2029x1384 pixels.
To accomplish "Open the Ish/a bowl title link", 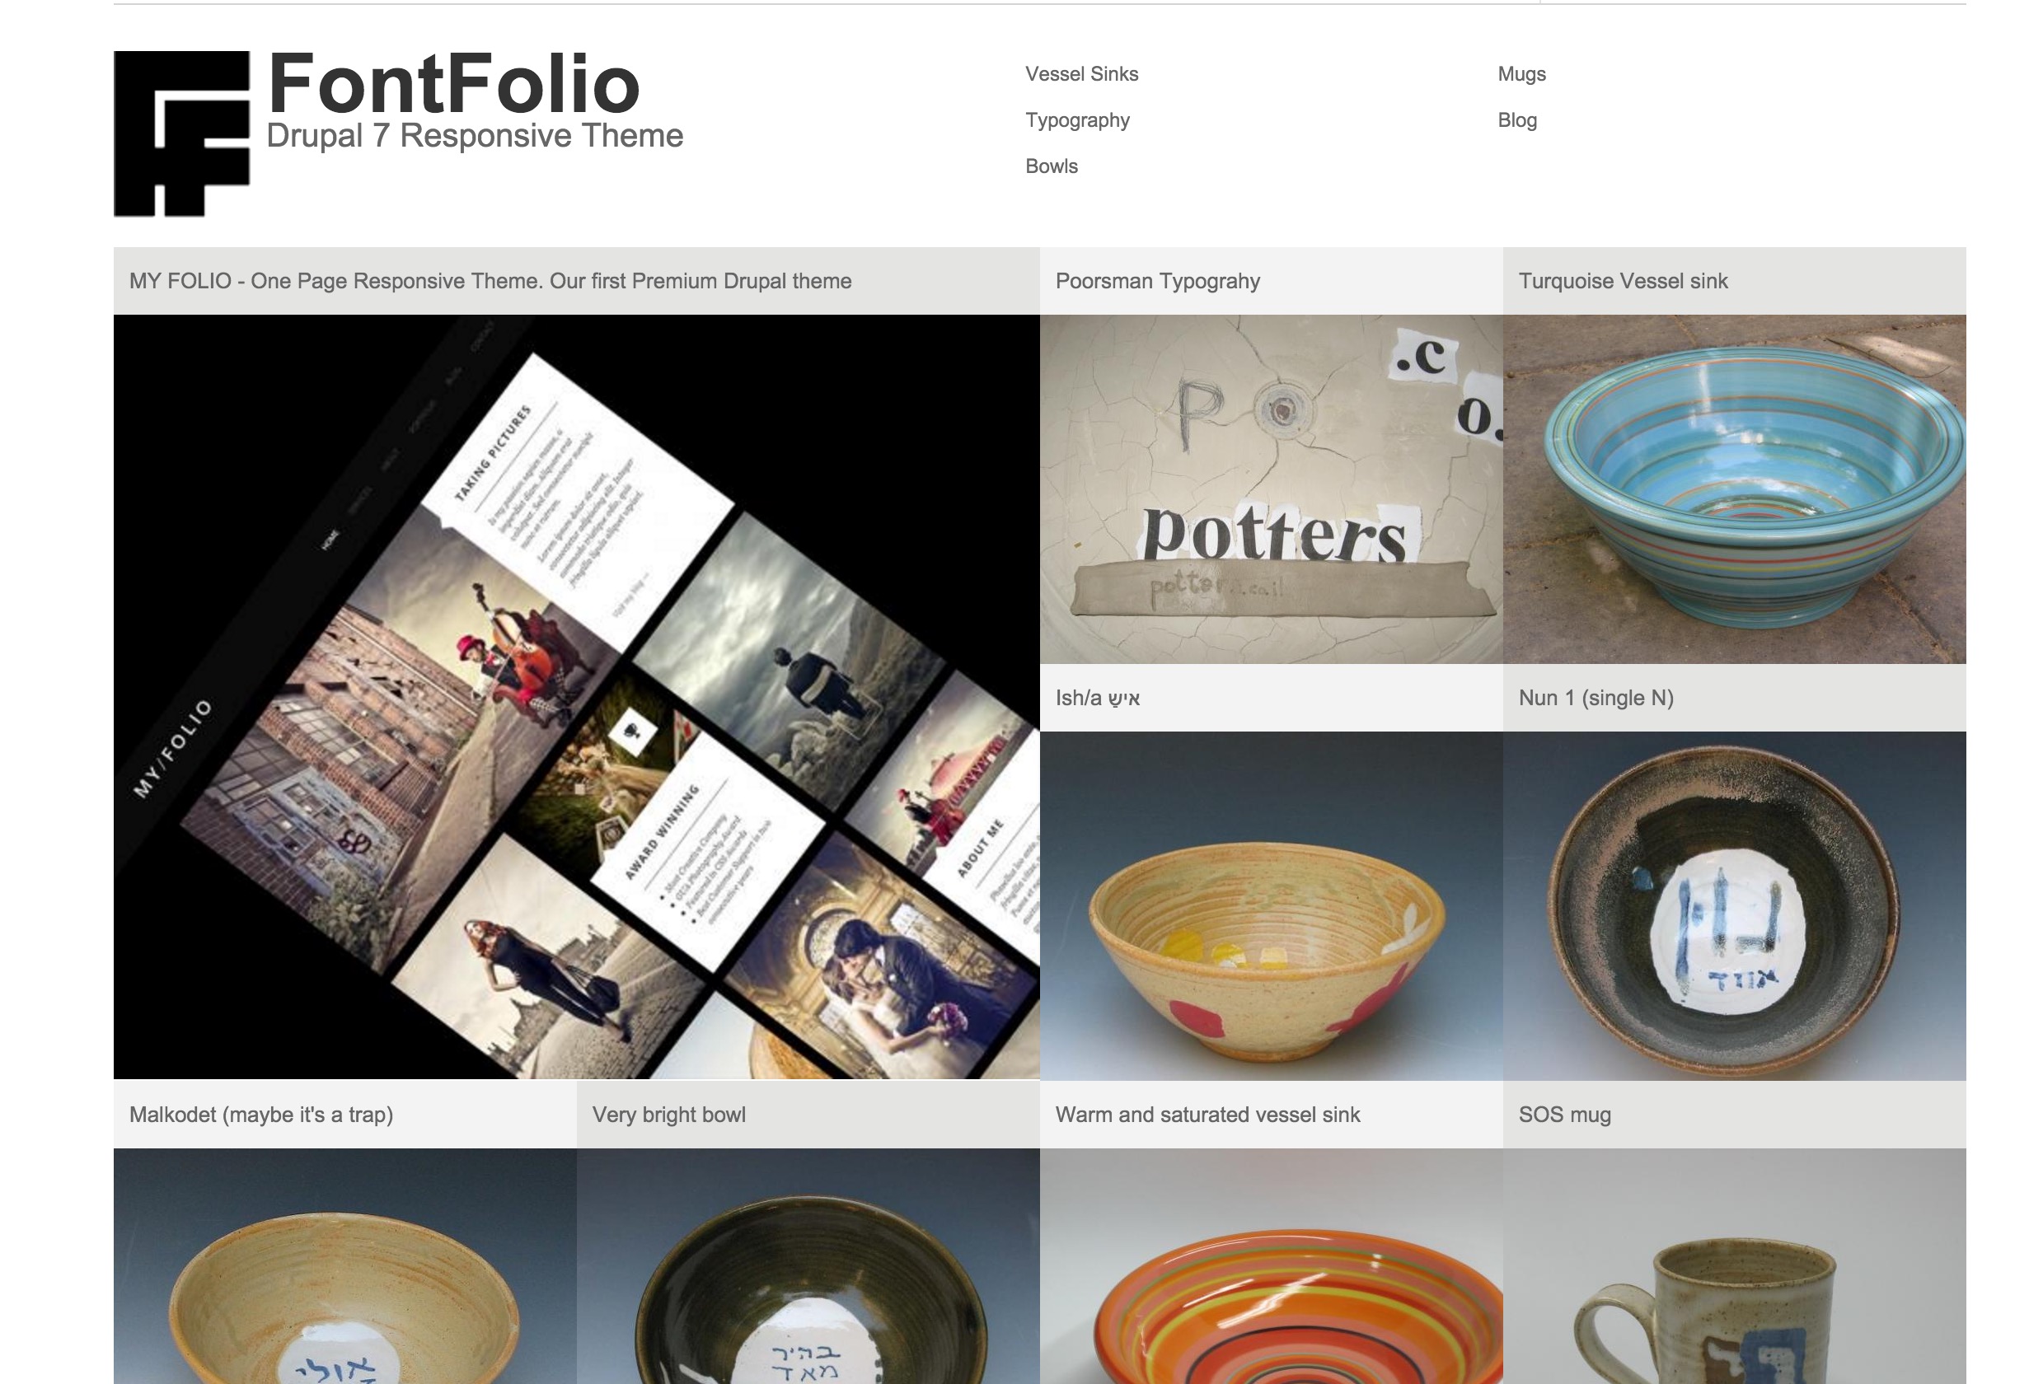I will pyautogui.click(x=1098, y=698).
